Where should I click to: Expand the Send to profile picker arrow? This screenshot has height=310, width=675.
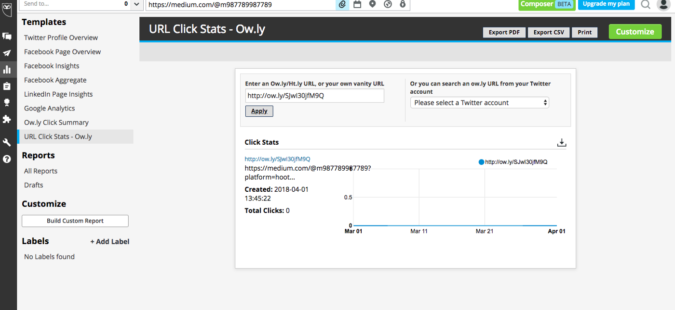click(x=136, y=4)
